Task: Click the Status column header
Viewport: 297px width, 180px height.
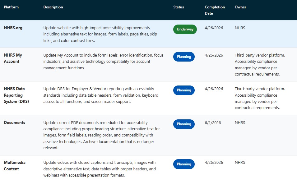Action: click(179, 7)
